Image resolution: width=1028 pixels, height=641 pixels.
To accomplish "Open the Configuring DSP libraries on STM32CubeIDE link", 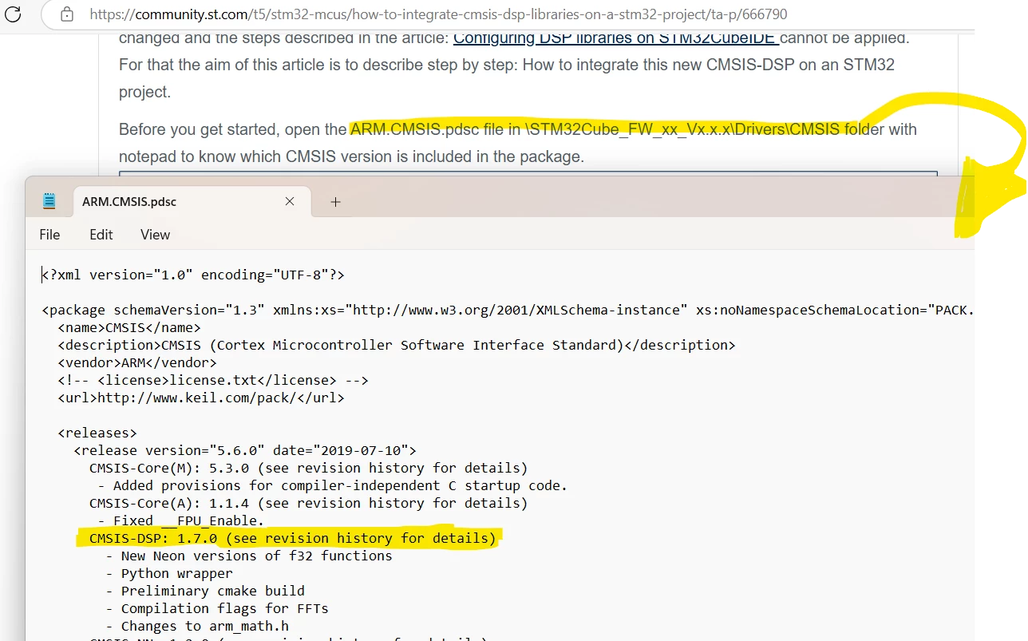I will click(x=616, y=38).
